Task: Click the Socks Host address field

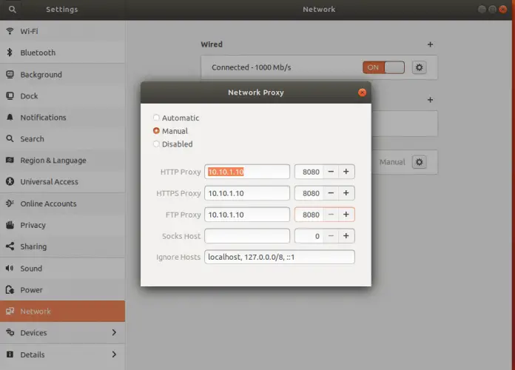Action: click(247, 236)
